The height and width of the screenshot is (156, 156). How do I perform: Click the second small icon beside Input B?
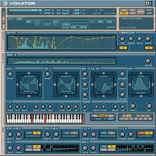pos(78,13)
